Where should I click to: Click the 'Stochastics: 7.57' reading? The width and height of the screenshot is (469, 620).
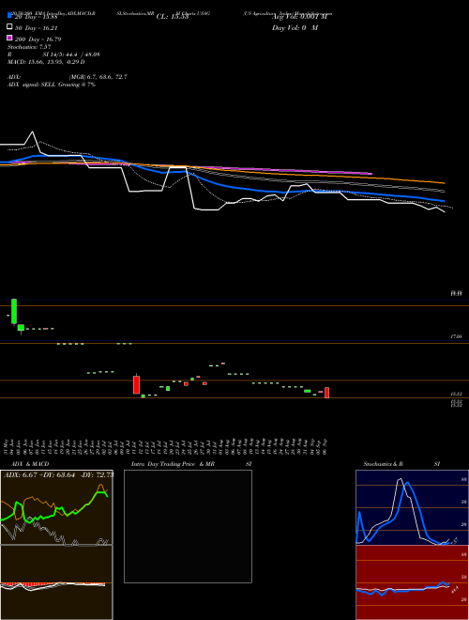[x=29, y=47]
